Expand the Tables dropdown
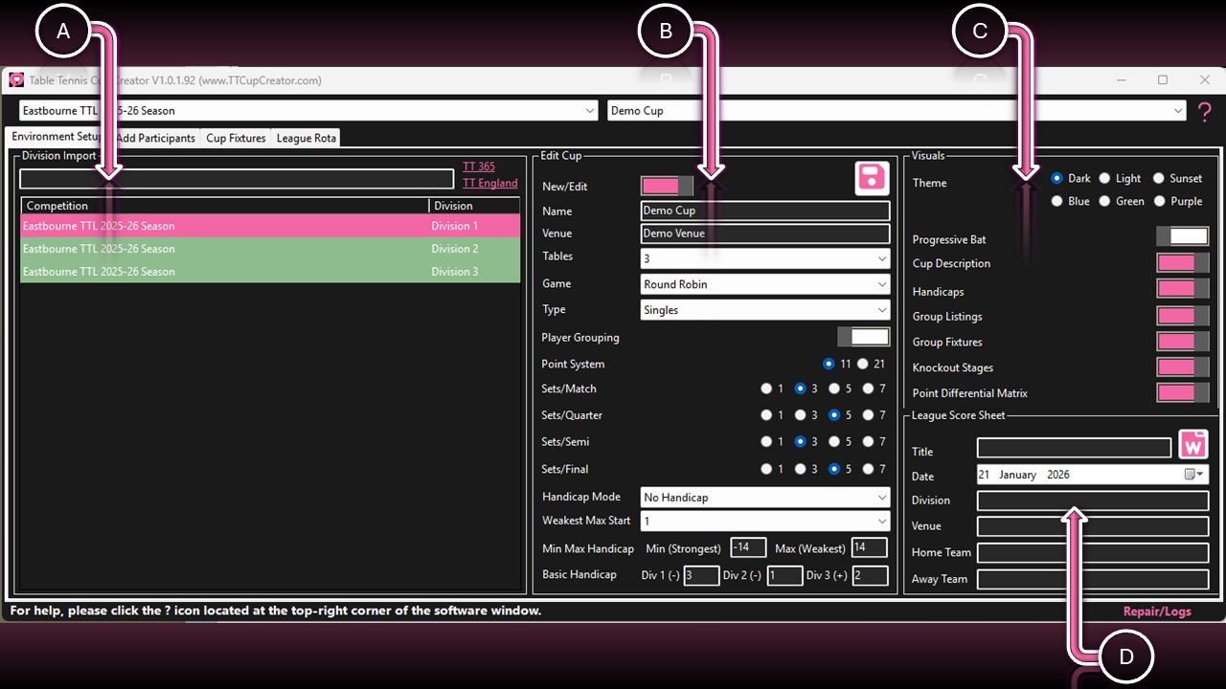This screenshot has height=689, width=1226. click(x=765, y=258)
